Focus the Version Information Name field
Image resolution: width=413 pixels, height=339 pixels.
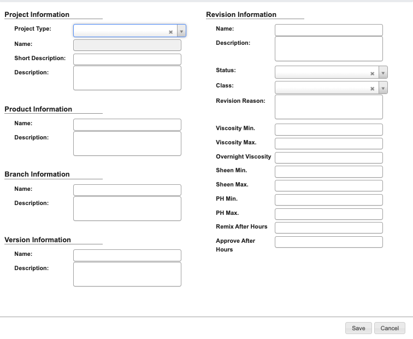127,255
